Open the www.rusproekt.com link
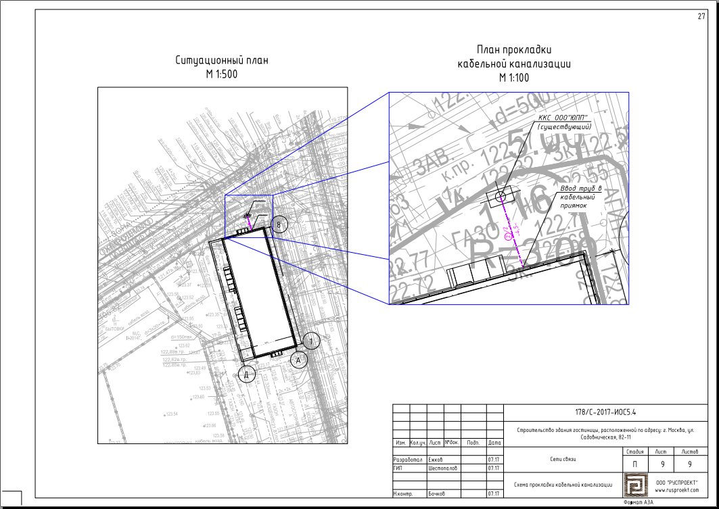The width and height of the screenshot is (719, 509). 677,490
